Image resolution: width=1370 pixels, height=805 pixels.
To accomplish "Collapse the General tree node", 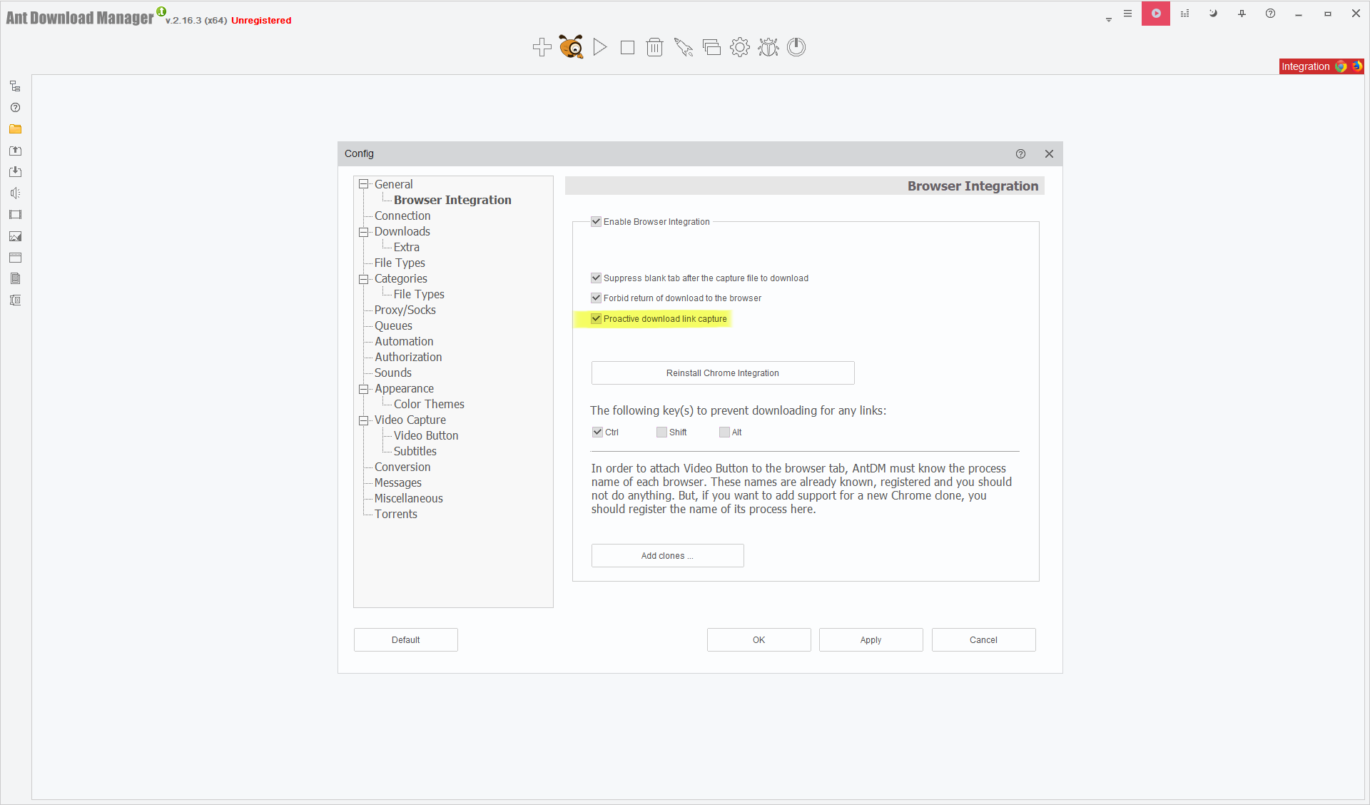I will pyautogui.click(x=364, y=183).
